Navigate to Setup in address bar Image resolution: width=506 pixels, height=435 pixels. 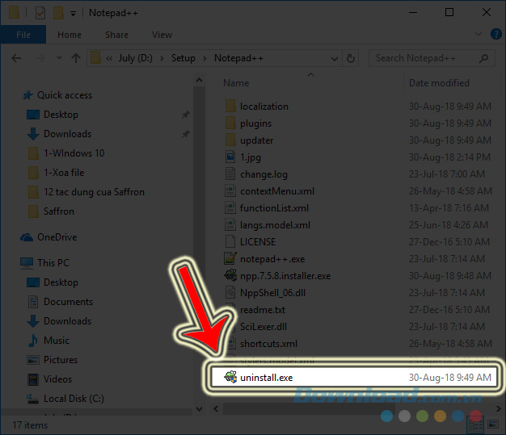point(183,58)
